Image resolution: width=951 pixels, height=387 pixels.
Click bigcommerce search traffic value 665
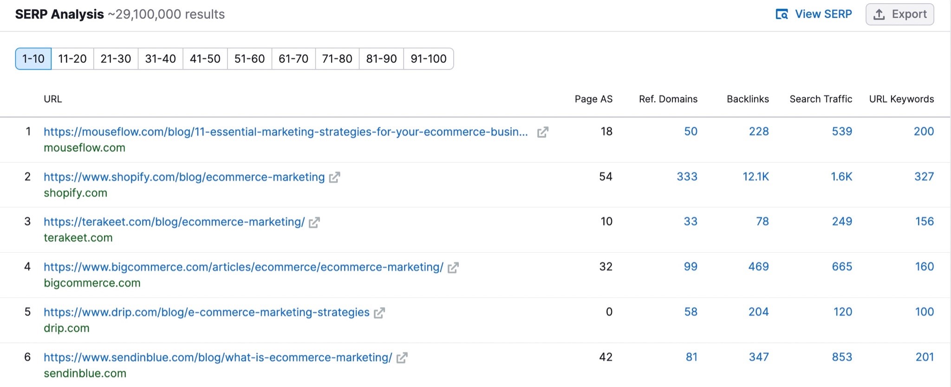(x=841, y=267)
